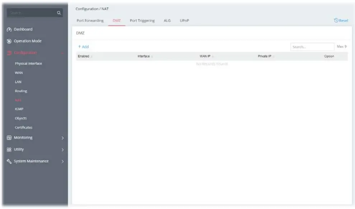Go to LAN configuration
The width and height of the screenshot is (355, 209).
tap(18, 82)
